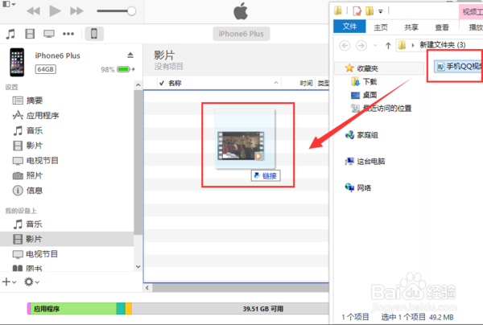The image size is (483, 325).
Task: Click the iPhone6 Plus device thumbnail
Action: pyautogui.click(x=17, y=62)
